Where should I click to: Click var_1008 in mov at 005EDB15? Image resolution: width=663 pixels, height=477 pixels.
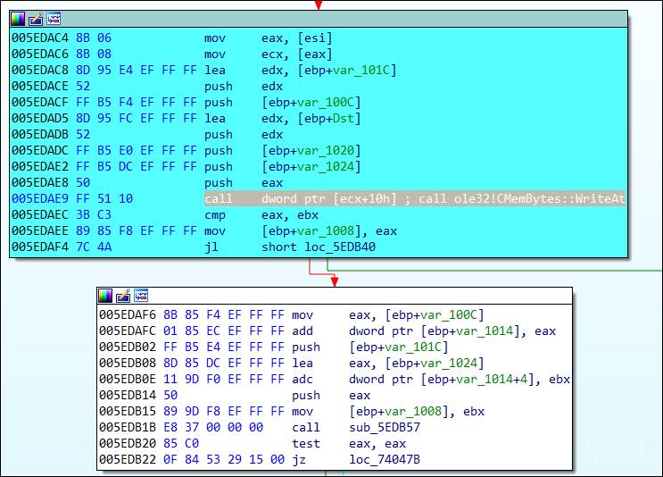[413, 411]
